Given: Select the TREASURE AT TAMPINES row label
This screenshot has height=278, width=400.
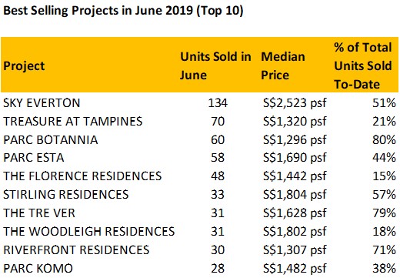Looking at the screenshot, I should (73, 121).
